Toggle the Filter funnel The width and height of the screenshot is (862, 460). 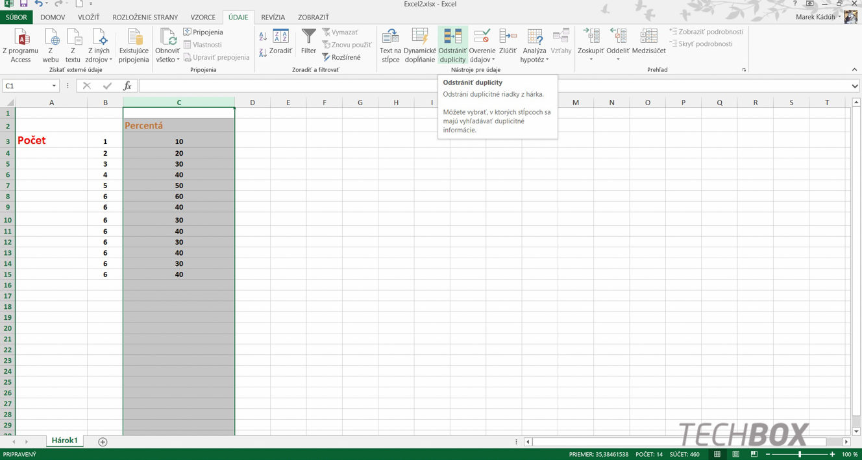coord(309,42)
